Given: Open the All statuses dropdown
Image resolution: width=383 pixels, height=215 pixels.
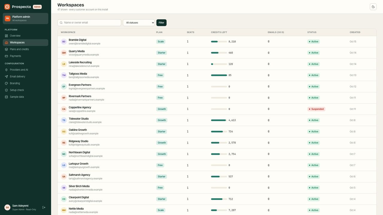Looking at the screenshot, I should click(139, 23).
